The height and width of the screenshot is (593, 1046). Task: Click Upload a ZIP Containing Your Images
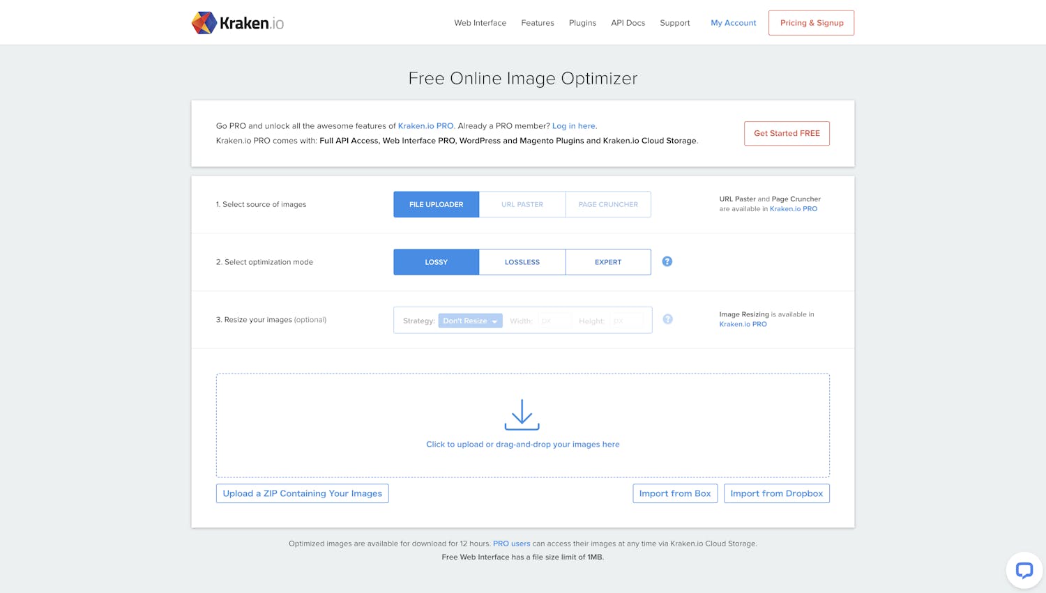[x=302, y=493]
